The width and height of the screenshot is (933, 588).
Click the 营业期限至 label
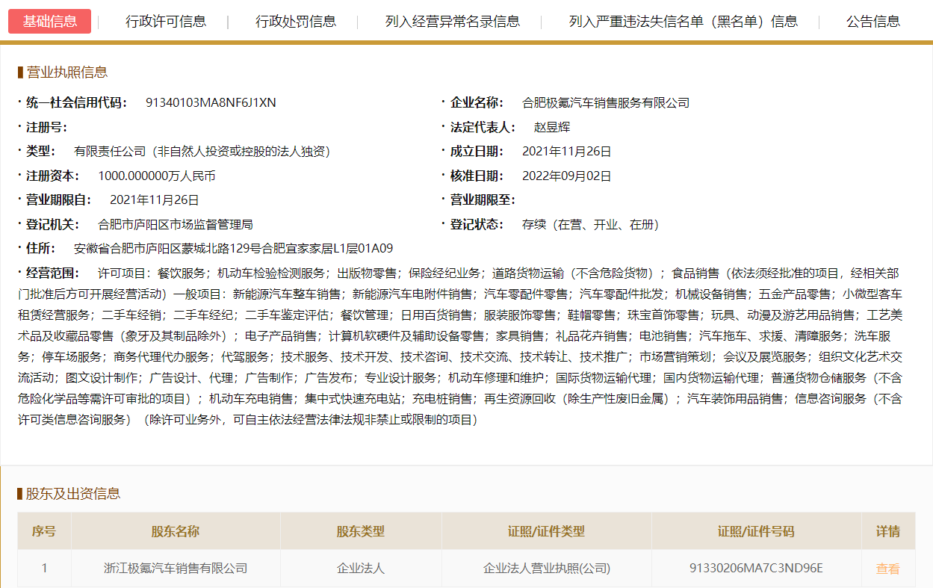click(483, 200)
